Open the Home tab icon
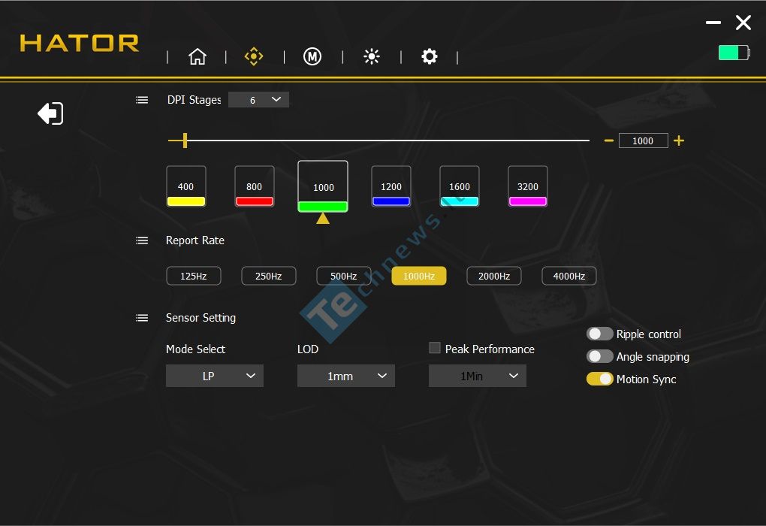Image resolution: width=766 pixels, height=526 pixels. (198, 56)
